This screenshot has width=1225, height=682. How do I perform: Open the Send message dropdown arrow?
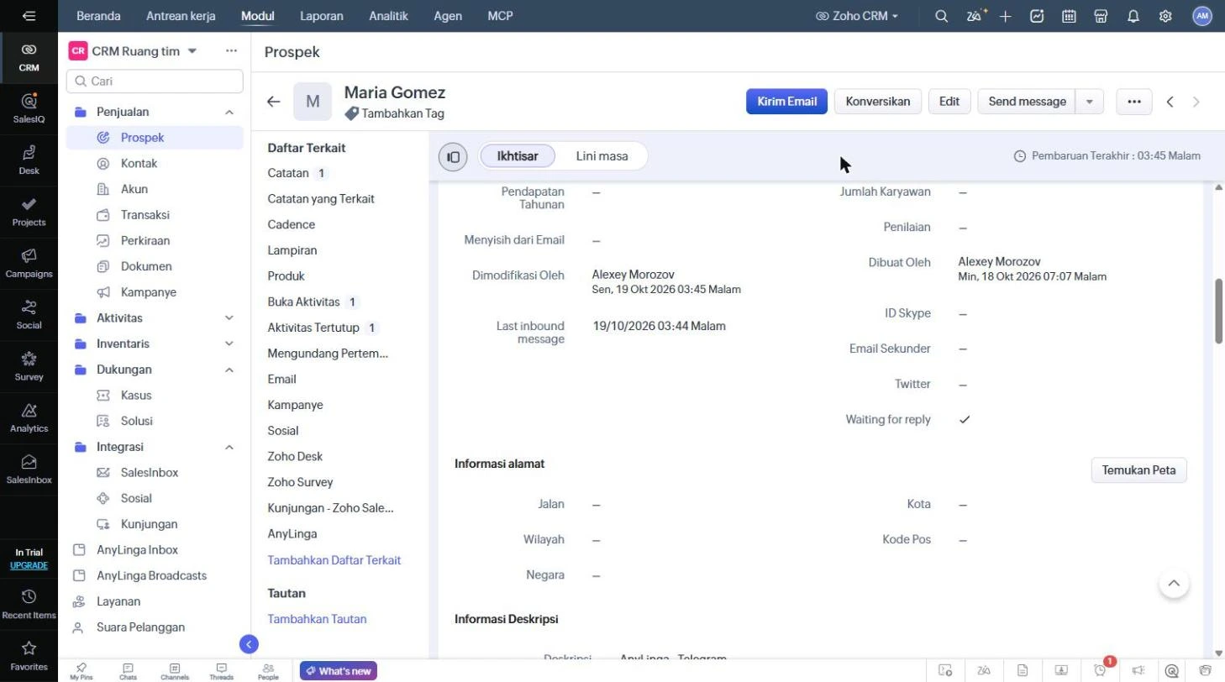coord(1090,102)
